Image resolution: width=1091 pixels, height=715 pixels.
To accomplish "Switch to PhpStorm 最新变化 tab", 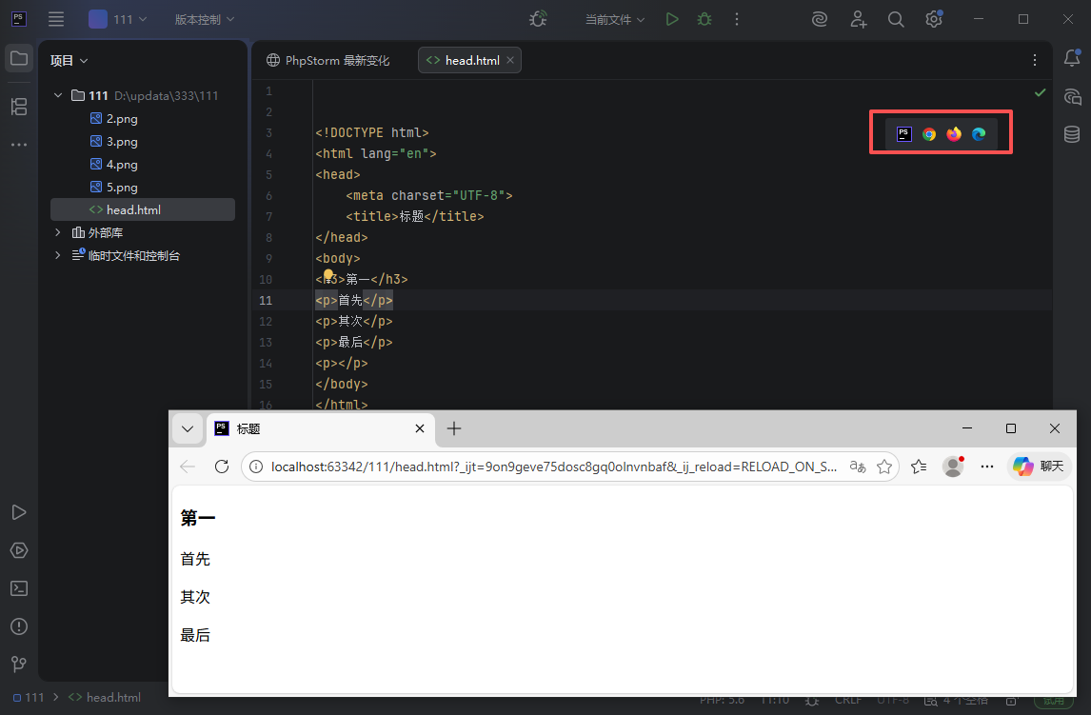I will point(327,60).
